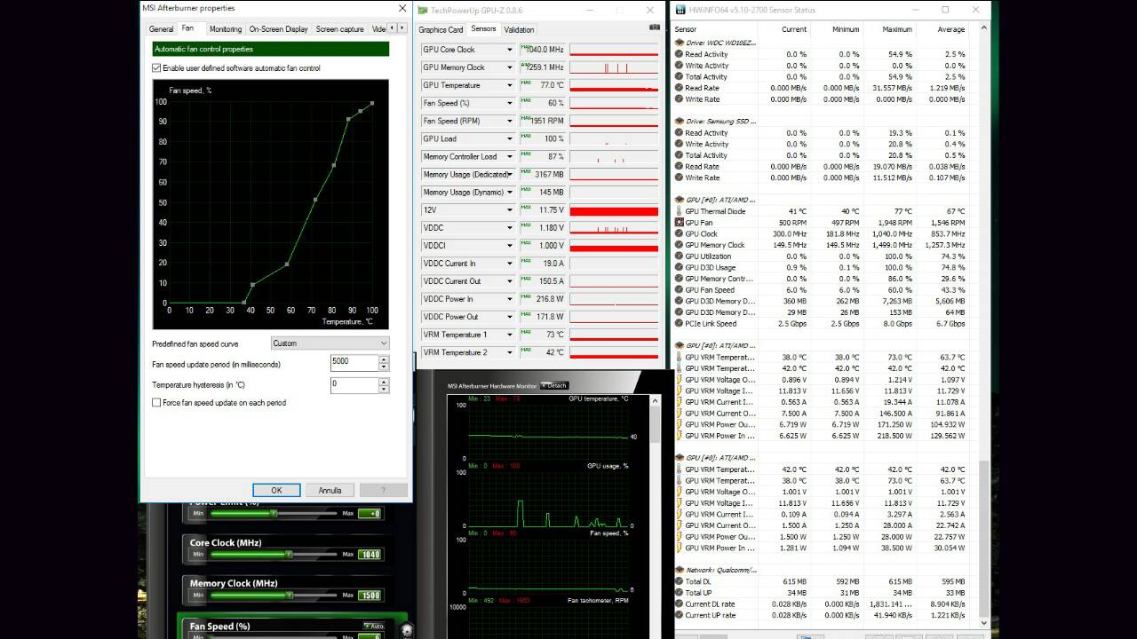Click GPU Thermal Diode sensor icon in HWiNFO

[x=680, y=211]
